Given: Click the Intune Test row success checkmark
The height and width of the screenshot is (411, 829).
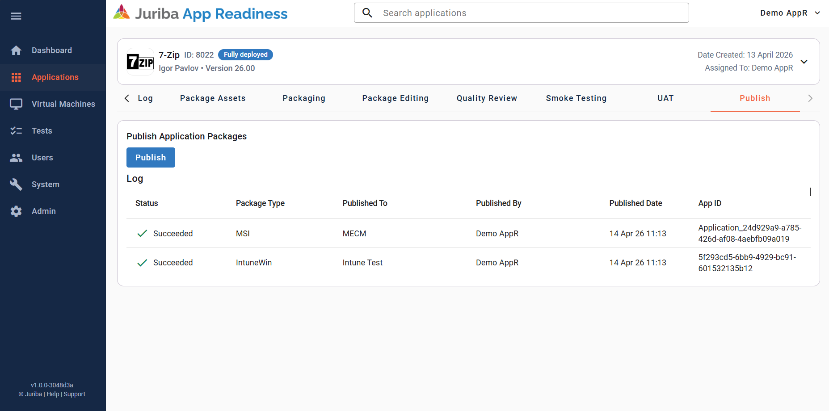Looking at the screenshot, I should click(x=142, y=263).
